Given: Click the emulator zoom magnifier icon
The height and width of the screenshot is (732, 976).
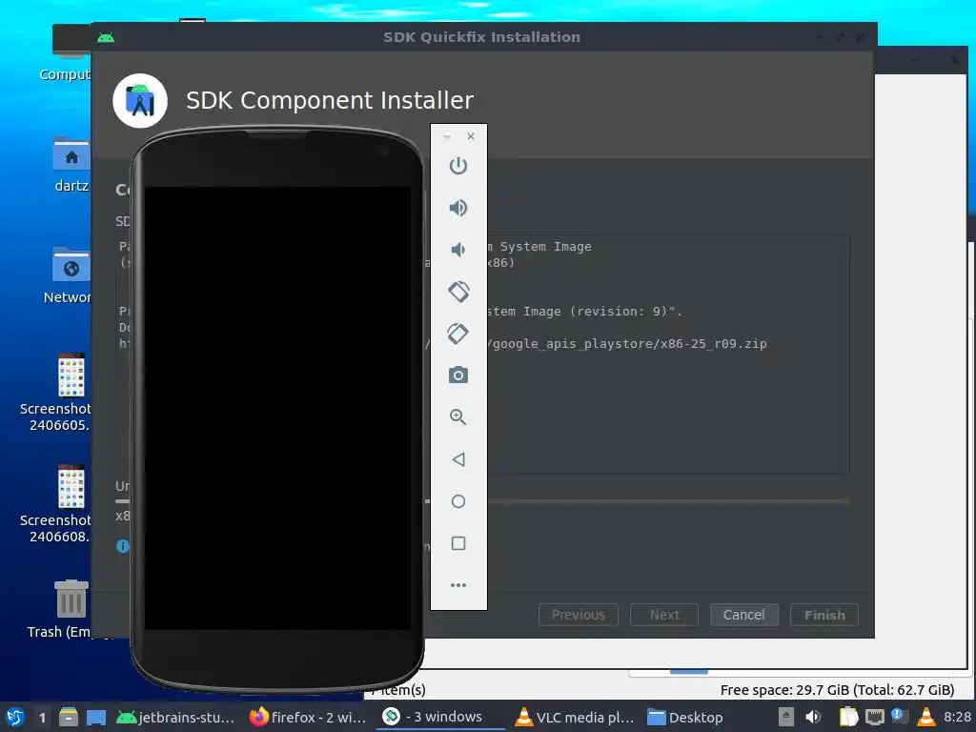Looking at the screenshot, I should click(458, 417).
